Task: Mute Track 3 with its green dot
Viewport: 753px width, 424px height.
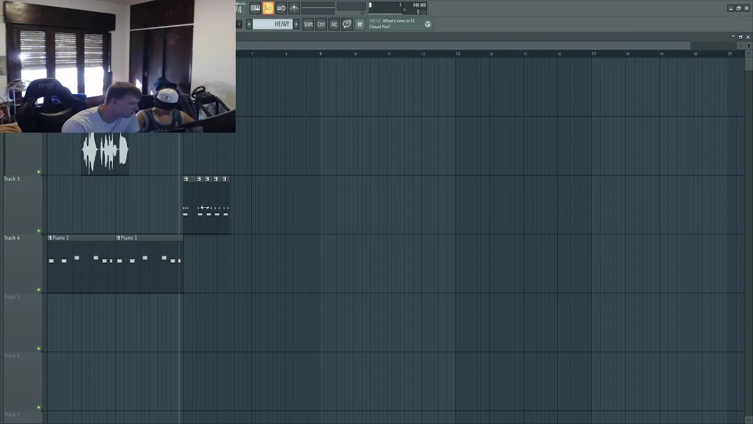Action: pos(39,231)
